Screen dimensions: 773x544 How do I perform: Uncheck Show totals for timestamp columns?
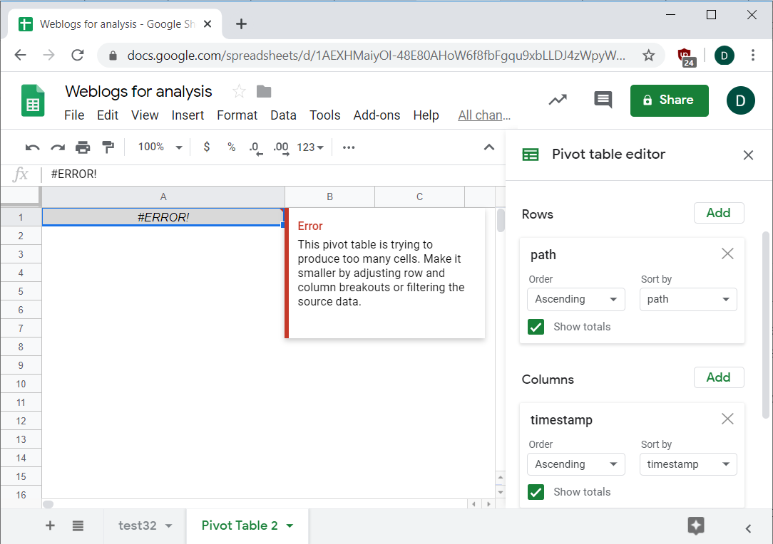tap(536, 492)
